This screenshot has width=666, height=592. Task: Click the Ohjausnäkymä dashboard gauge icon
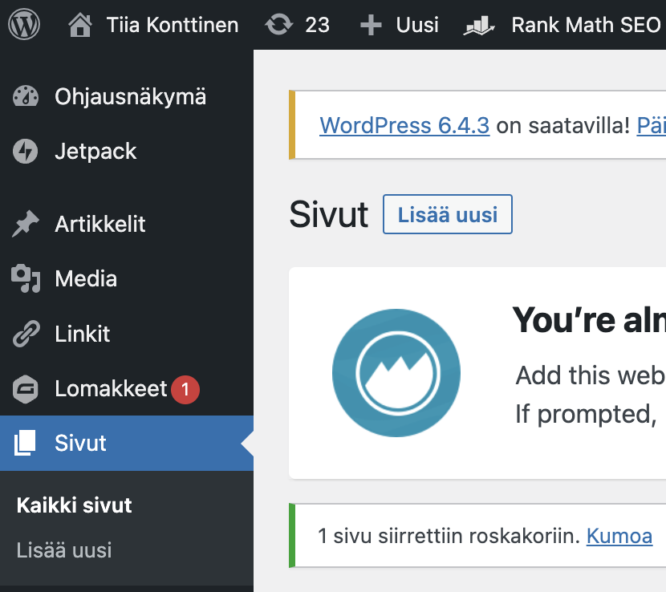(x=26, y=97)
